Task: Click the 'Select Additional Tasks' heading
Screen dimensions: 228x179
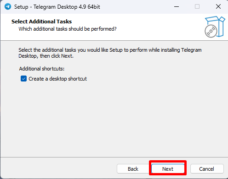Action: (41, 22)
